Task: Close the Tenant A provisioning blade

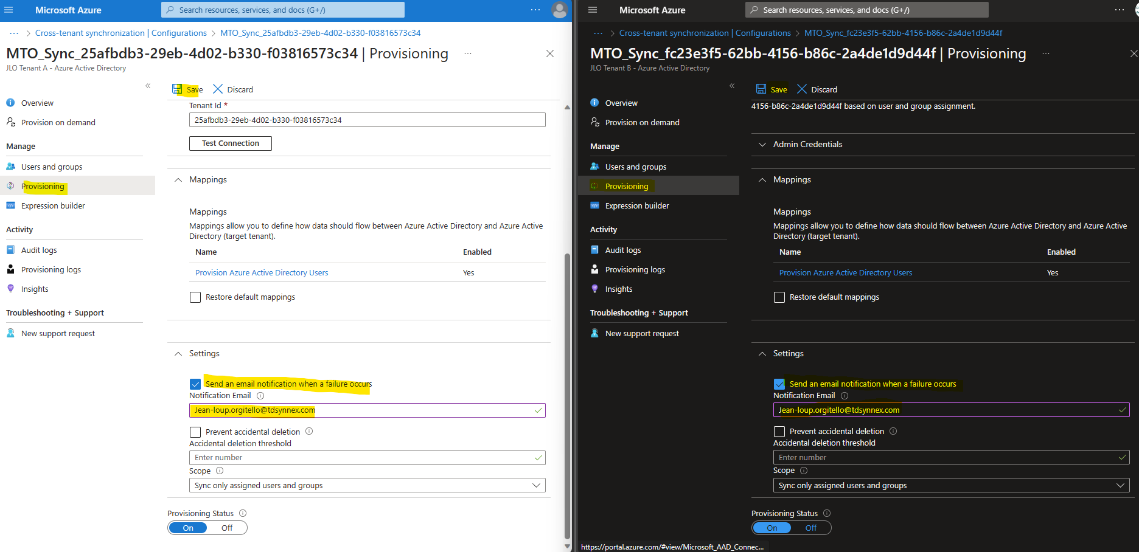Action: click(550, 53)
